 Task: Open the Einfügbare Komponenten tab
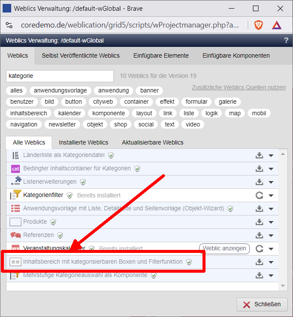[236, 55]
